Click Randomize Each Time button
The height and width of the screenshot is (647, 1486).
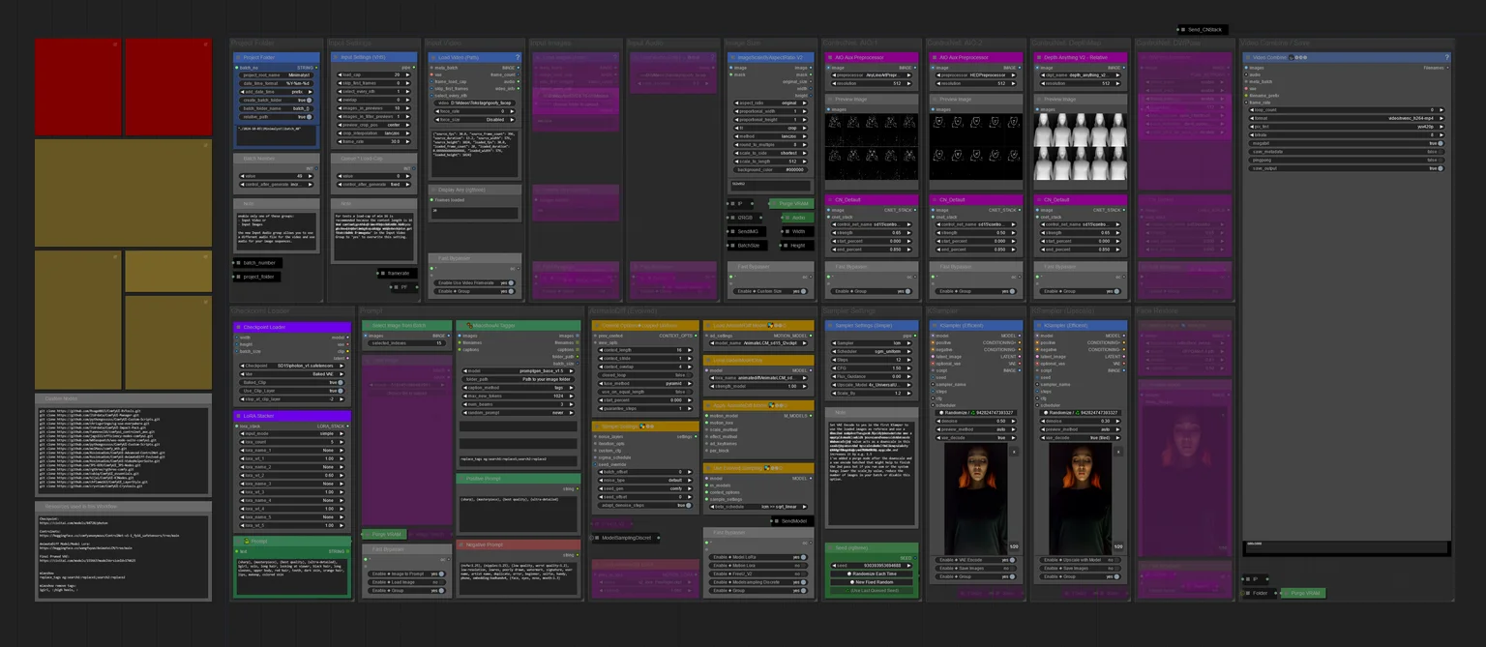click(x=872, y=573)
